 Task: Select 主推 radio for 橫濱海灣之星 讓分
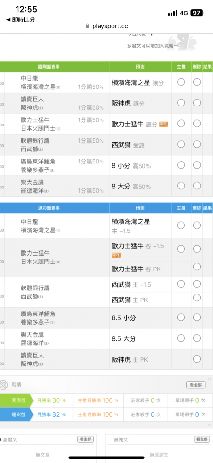click(181, 82)
